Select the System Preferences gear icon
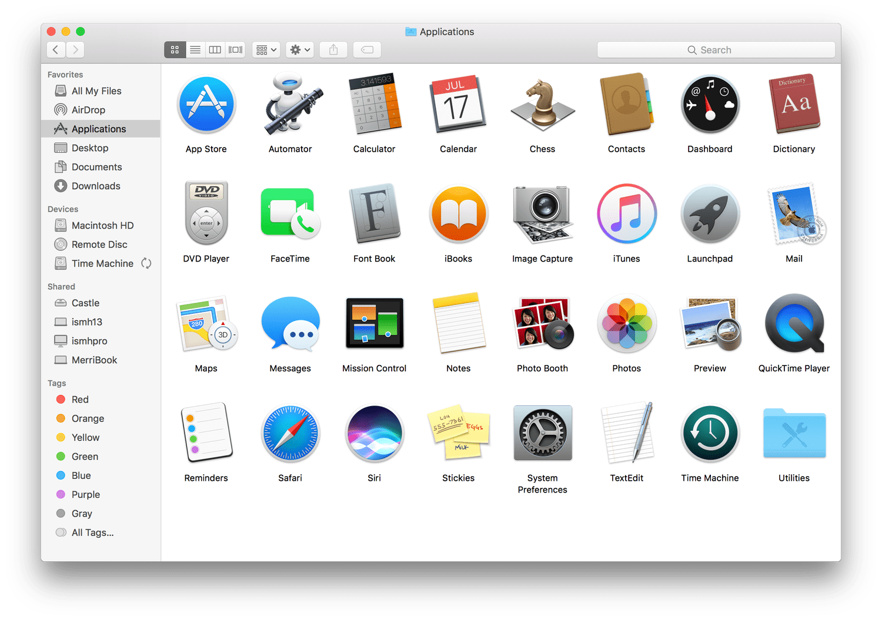This screenshot has width=882, height=620. click(x=543, y=433)
